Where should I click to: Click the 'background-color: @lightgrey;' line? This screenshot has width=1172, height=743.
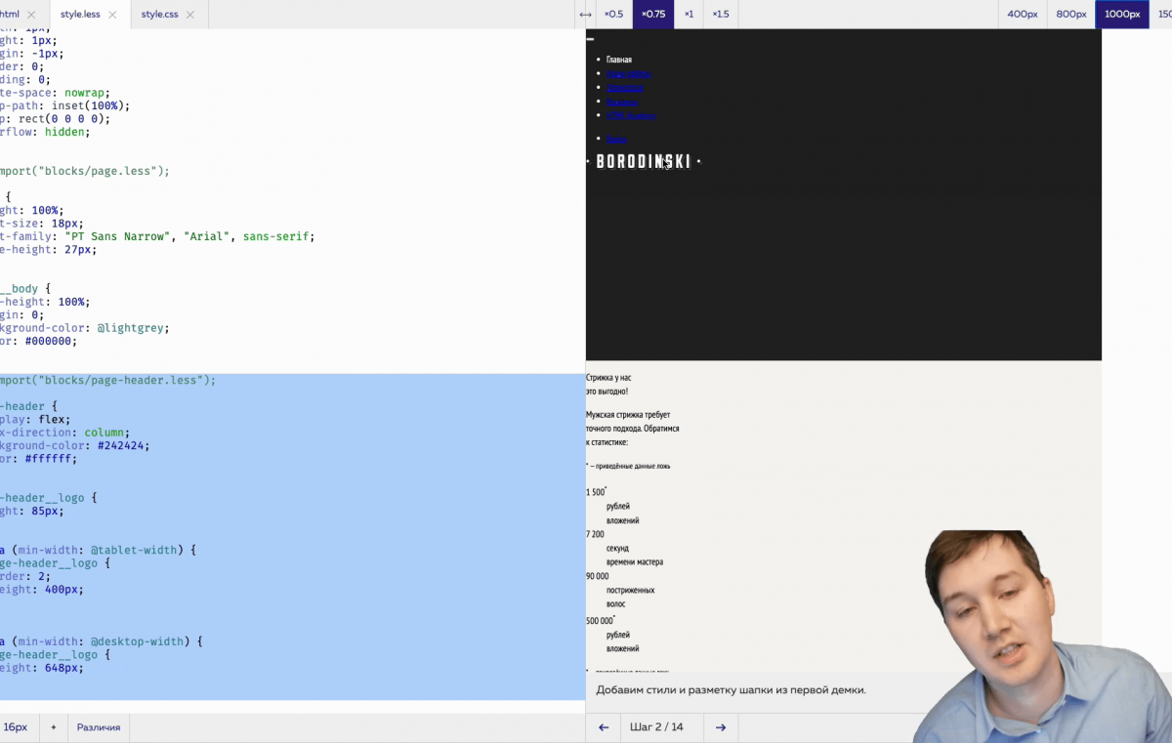point(85,328)
